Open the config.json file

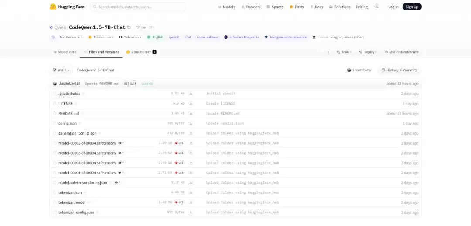[68, 124]
